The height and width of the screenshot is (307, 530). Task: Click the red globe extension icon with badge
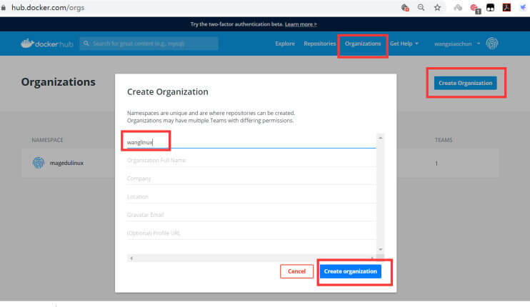tap(475, 9)
